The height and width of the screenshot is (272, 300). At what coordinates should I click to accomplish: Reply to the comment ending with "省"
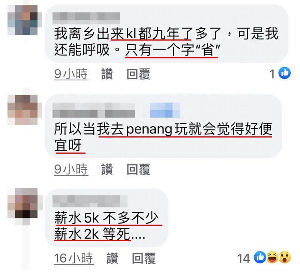[x=138, y=74]
